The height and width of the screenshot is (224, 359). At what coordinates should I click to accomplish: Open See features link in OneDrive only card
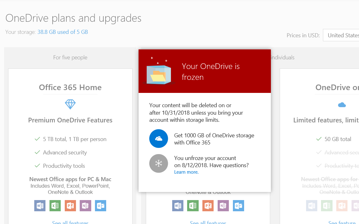[x=342, y=222]
